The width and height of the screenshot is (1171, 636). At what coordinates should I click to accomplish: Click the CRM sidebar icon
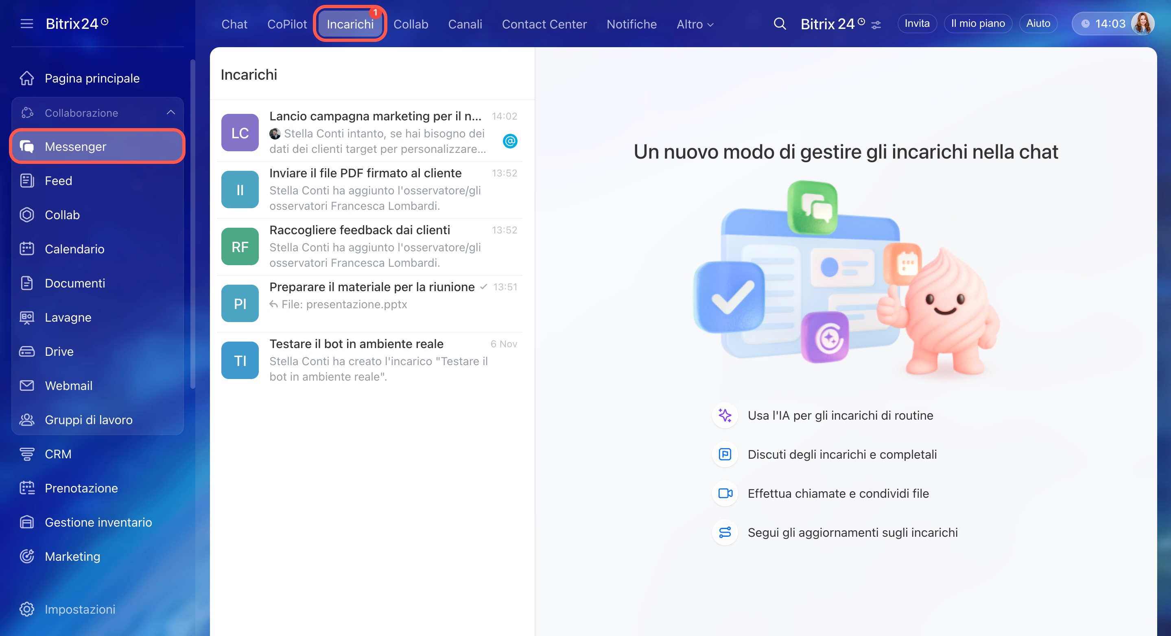click(x=27, y=454)
